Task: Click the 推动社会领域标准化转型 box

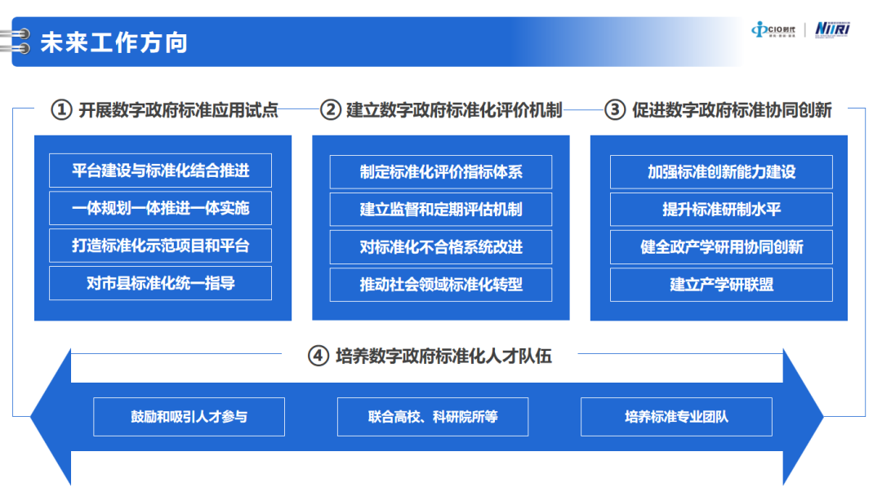Action: coord(441,285)
